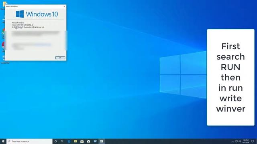The height and width of the screenshot is (144, 257).
Task: Click OK in the About Windows dialog
Action: (60, 58)
